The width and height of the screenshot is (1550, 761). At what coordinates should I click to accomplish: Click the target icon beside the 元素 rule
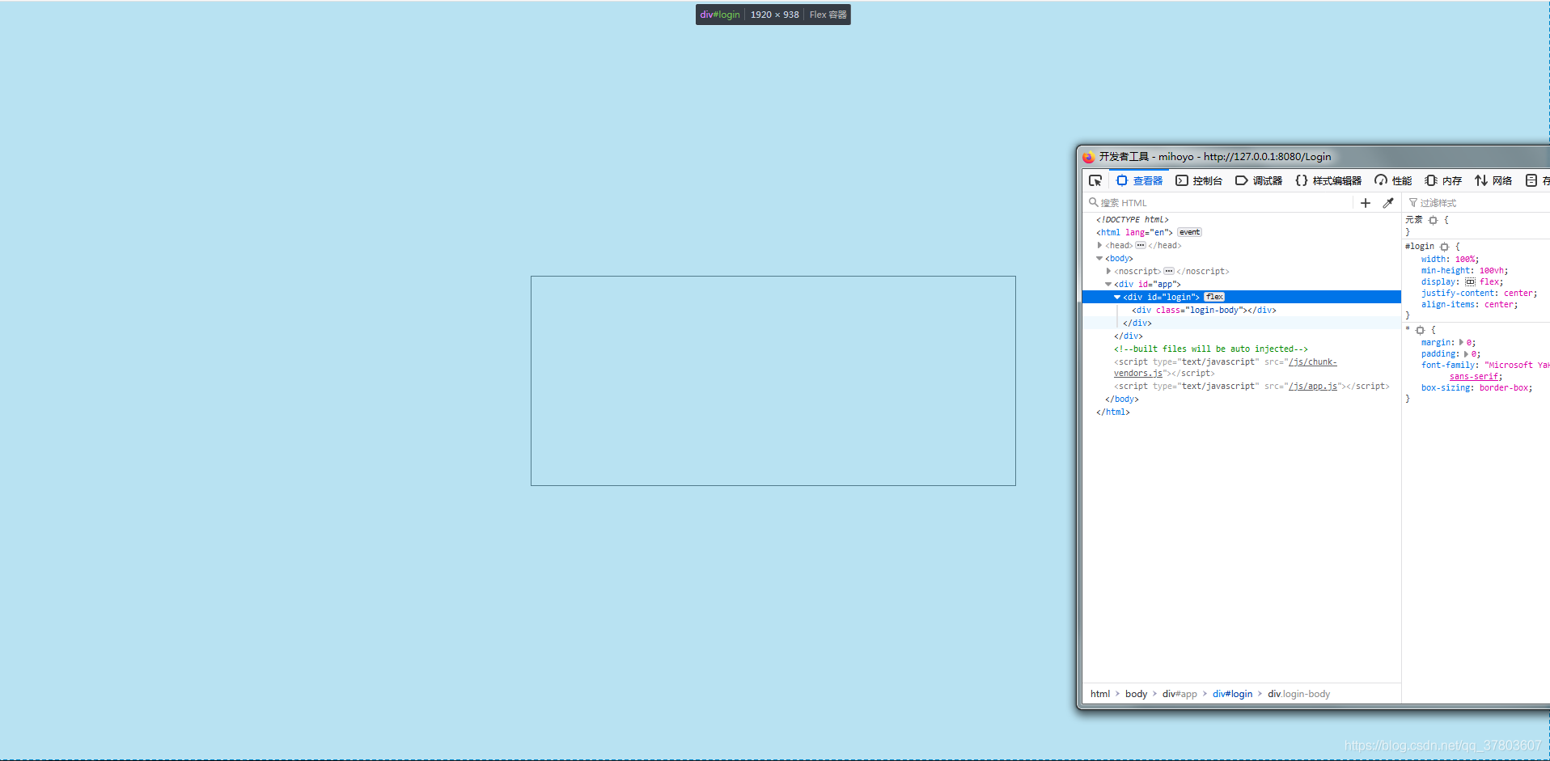pyautogui.click(x=1433, y=220)
